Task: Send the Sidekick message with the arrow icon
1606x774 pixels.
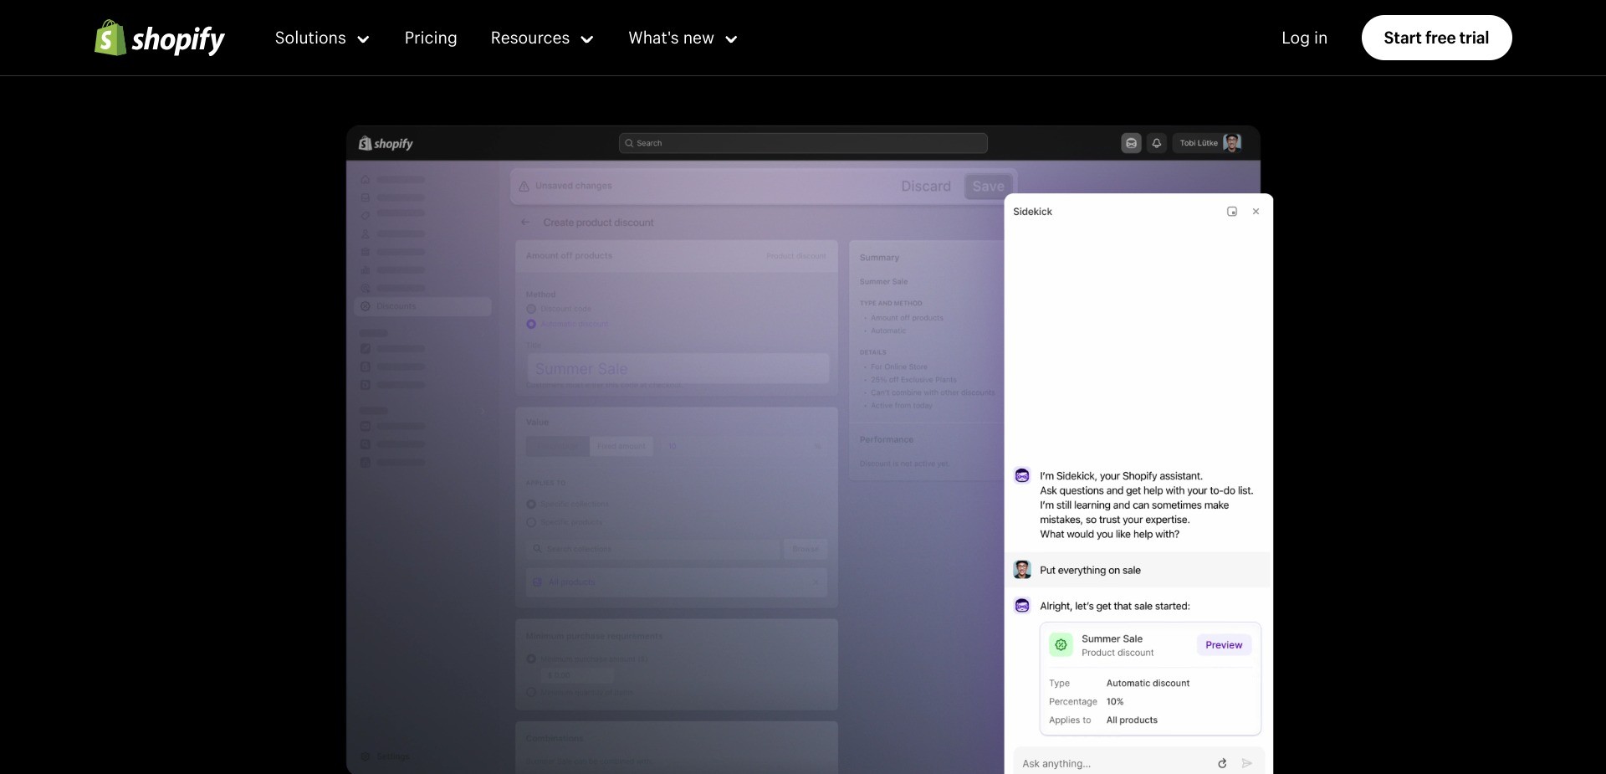Action: point(1247,763)
